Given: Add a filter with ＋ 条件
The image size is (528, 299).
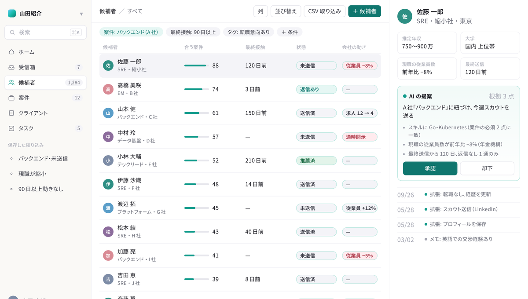Looking at the screenshot, I should (290, 32).
